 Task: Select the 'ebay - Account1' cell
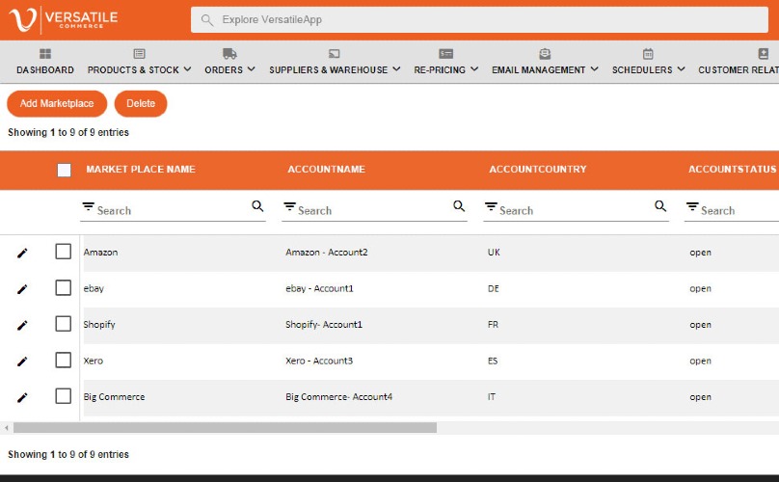pos(319,288)
